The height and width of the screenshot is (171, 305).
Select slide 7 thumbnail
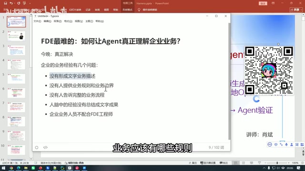pos(16,107)
